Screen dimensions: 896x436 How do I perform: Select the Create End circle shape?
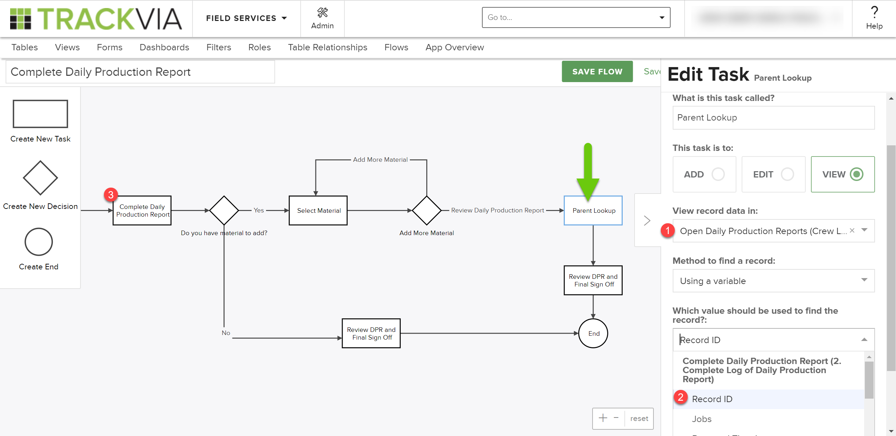tap(38, 242)
